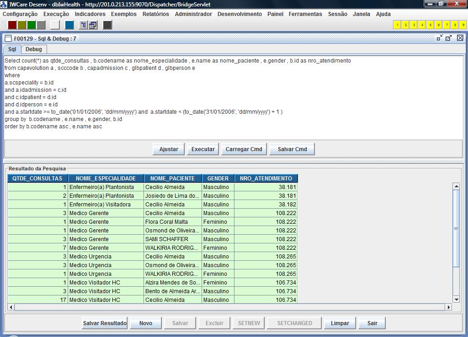Open the Desenvolvimento menu

tap(239, 14)
